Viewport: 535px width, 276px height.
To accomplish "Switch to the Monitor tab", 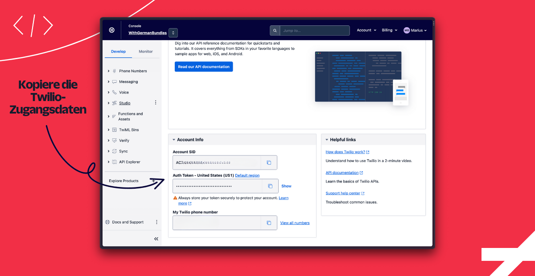I will pyautogui.click(x=146, y=52).
